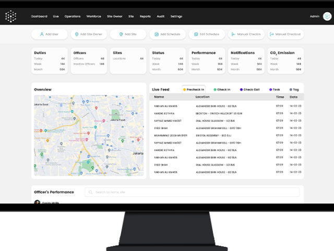Click the Date column header
The image size is (334, 251).
[293, 97]
